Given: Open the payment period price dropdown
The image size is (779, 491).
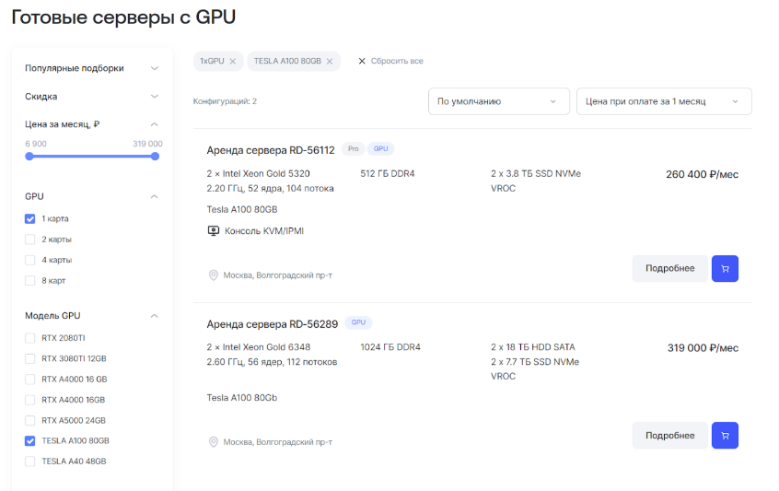Looking at the screenshot, I should [663, 101].
